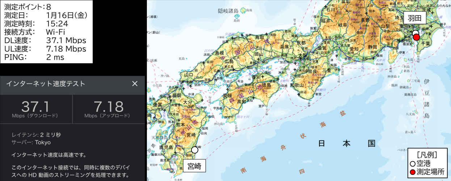Click the 測定日 1月16日(金) line

[46, 15]
